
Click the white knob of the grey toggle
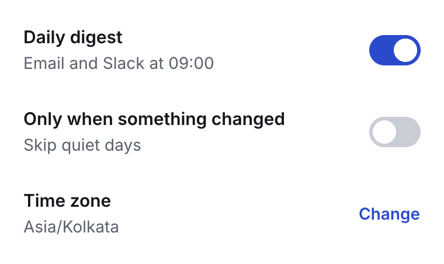coord(384,132)
